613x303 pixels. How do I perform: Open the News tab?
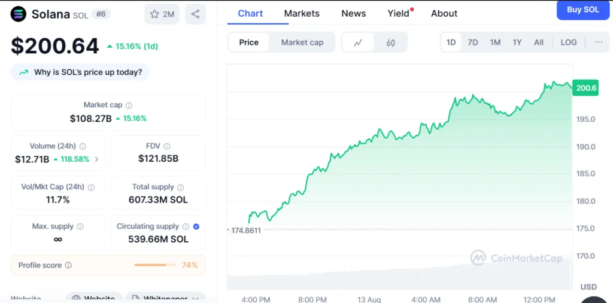coord(354,13)
